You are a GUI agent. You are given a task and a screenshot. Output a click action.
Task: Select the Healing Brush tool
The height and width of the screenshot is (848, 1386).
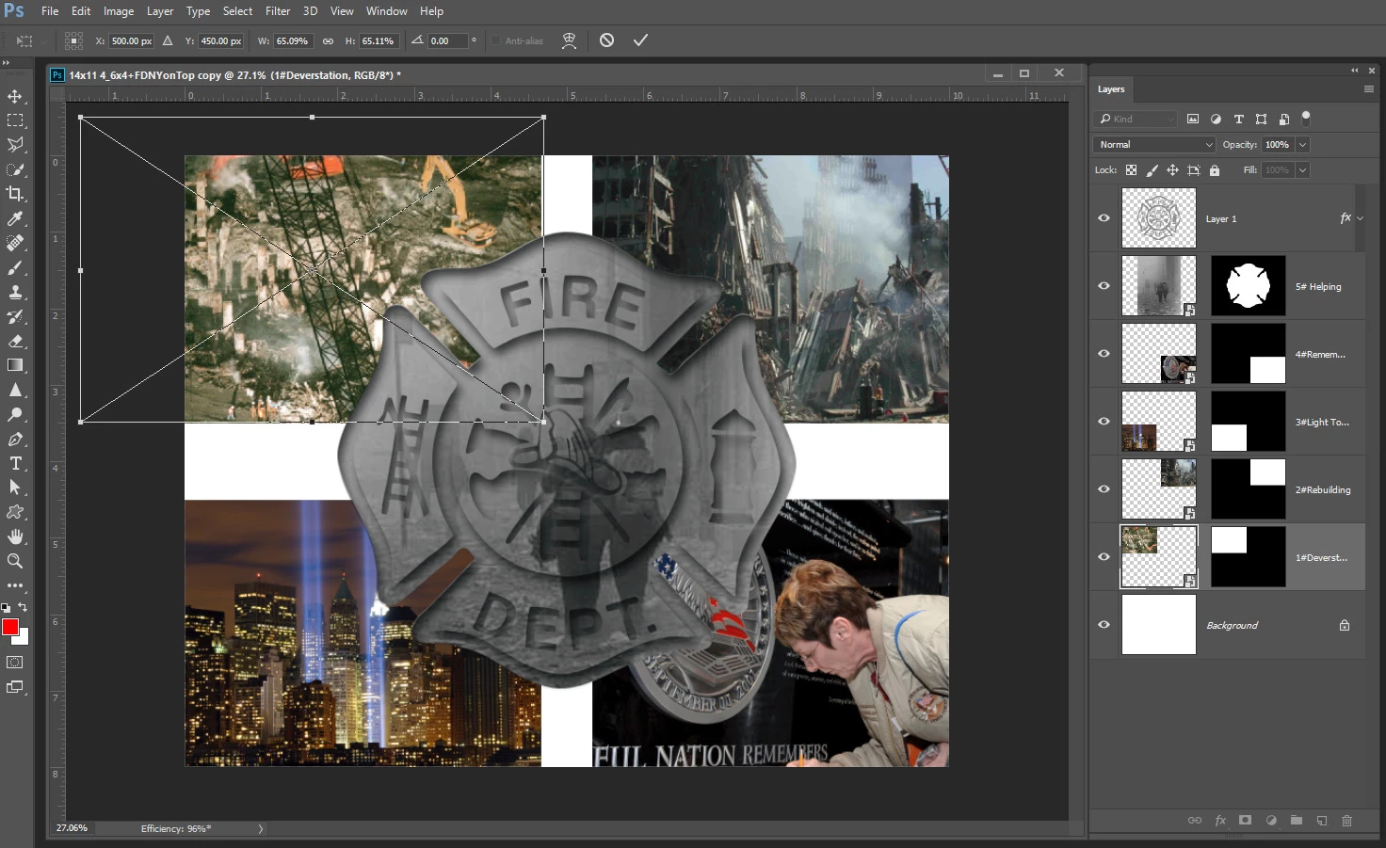point(15,243)
